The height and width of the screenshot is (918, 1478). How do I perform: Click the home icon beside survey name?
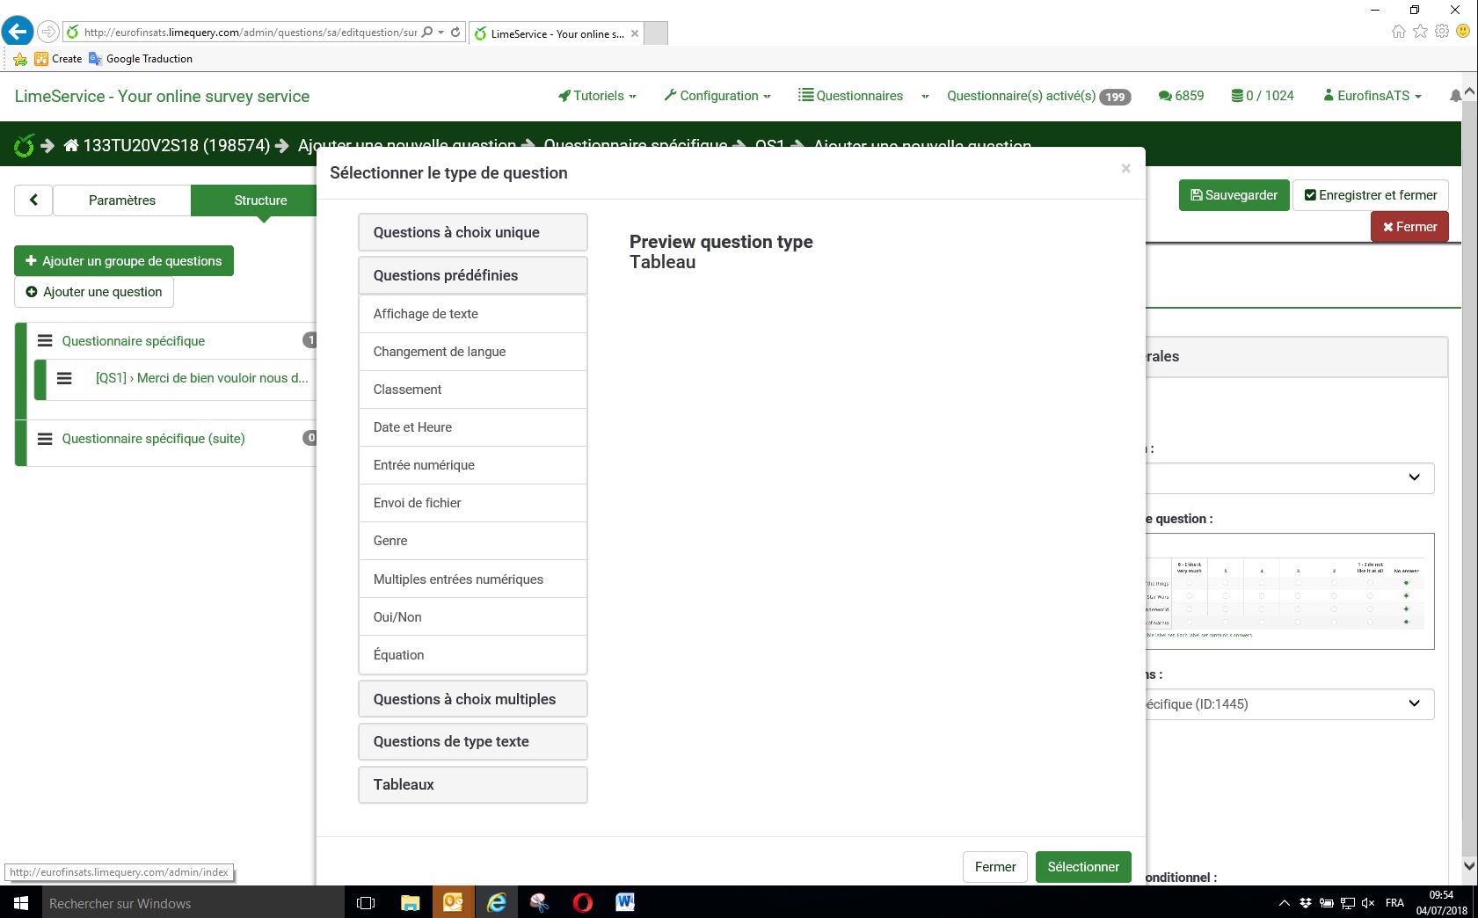pyautogui.click(x=71, y=145)
